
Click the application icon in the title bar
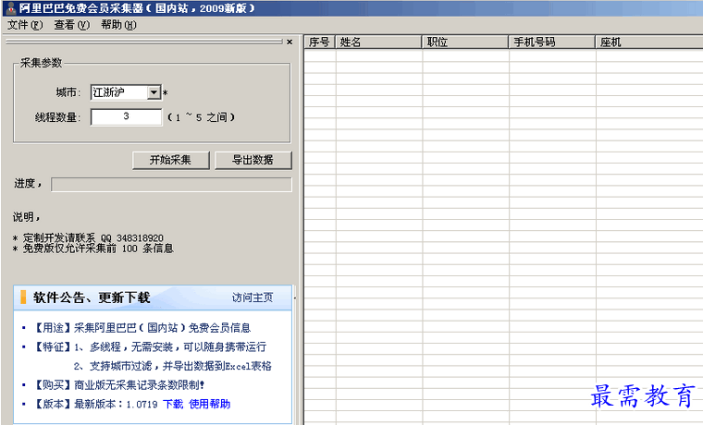(x=11, y=8)
